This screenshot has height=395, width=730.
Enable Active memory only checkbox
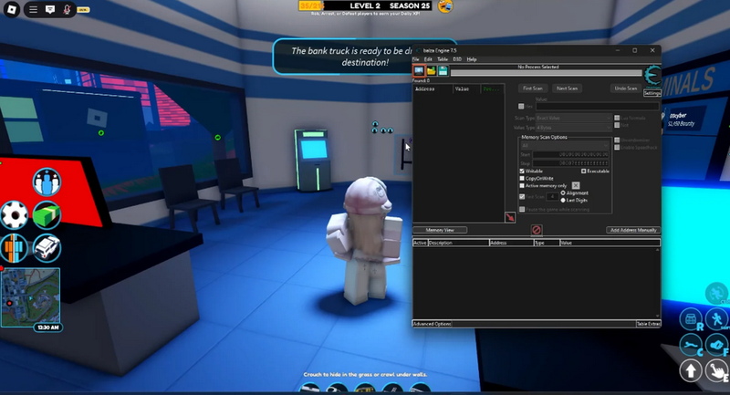522,185
